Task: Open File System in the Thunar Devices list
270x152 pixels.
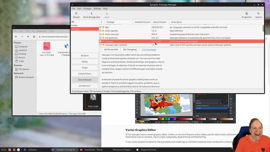Action: coord(22,69)
